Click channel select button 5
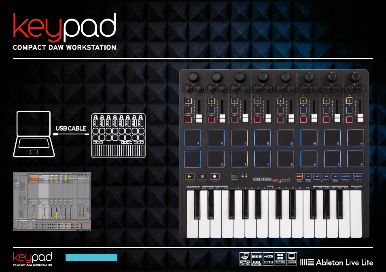This screenshot has width=386, height=272. pyautogui.click(x=280, y=100)
